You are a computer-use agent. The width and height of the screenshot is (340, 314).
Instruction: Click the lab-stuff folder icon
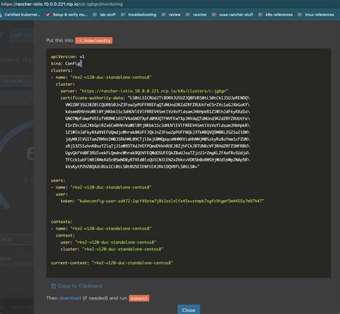[95, 14]
